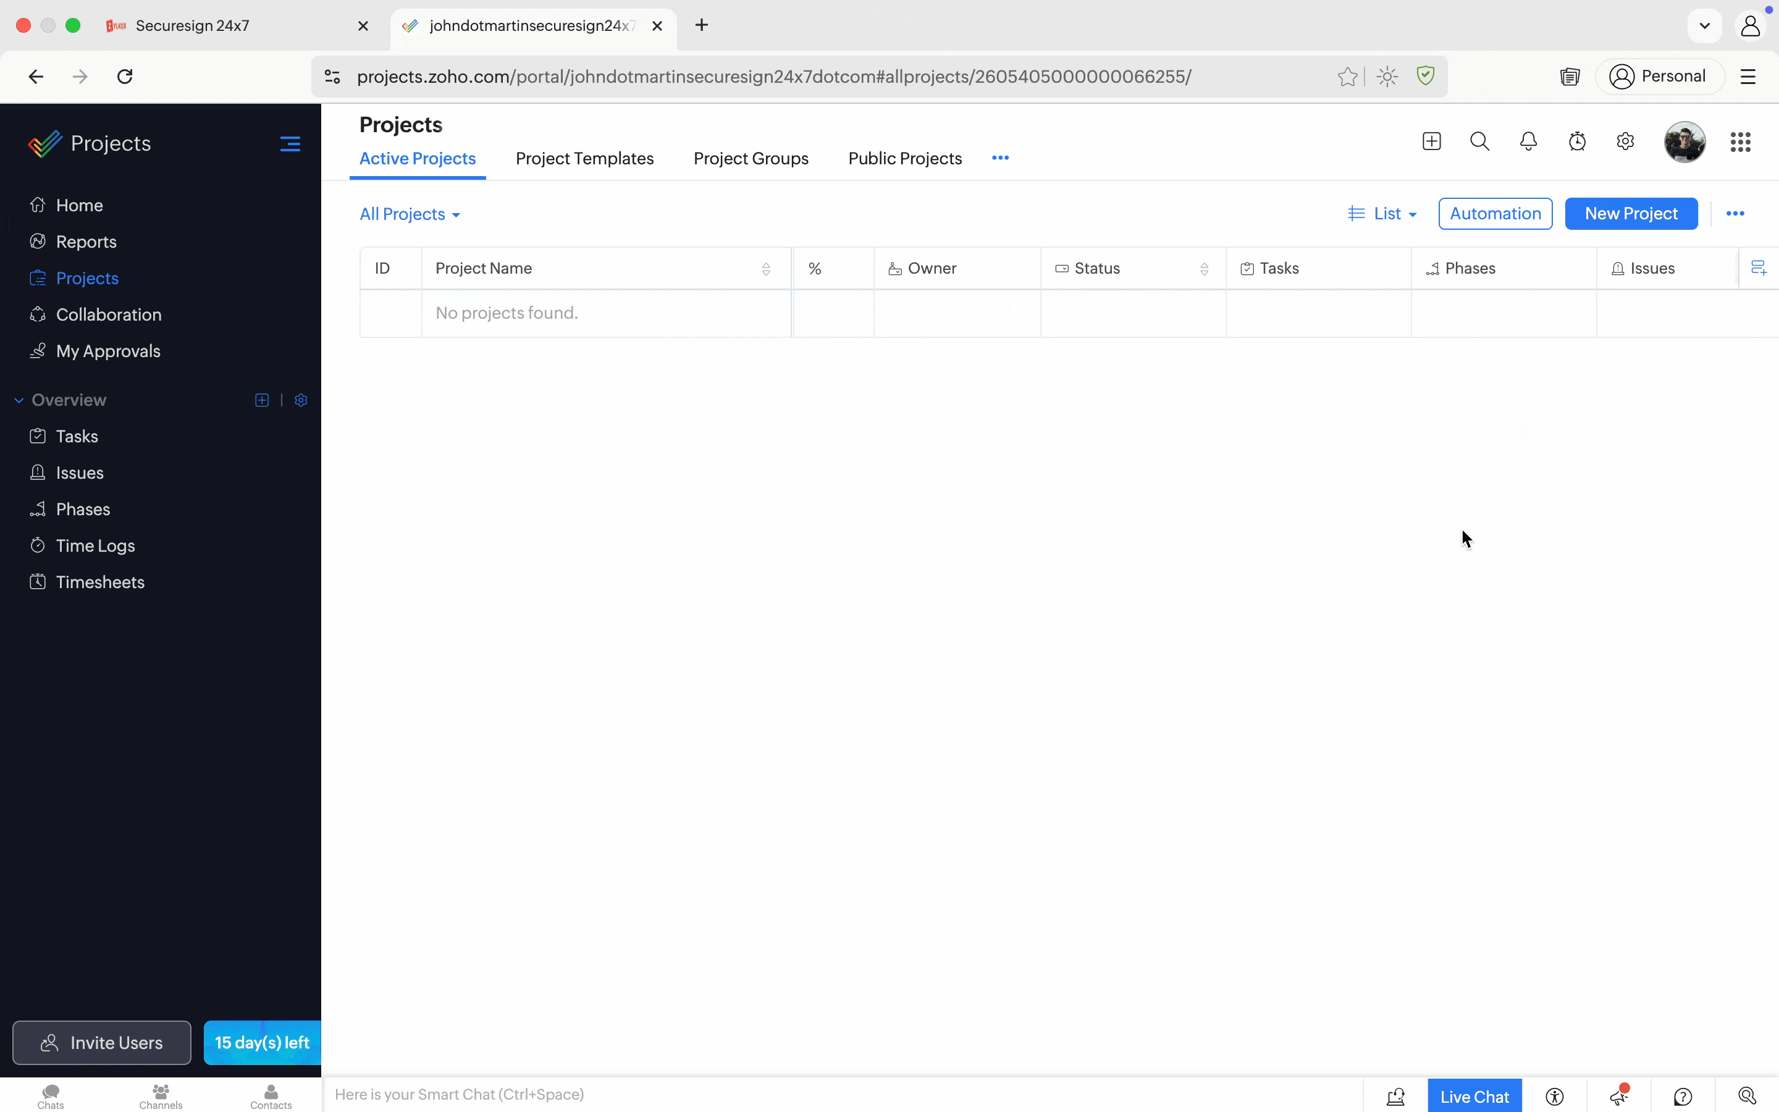
Task: Click the timer stopwatch icon in header
Action: [1577, 141]
